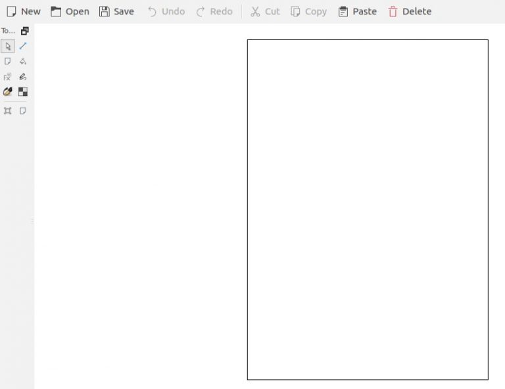Click inside the blank canvas page

[x=368, y=210]
